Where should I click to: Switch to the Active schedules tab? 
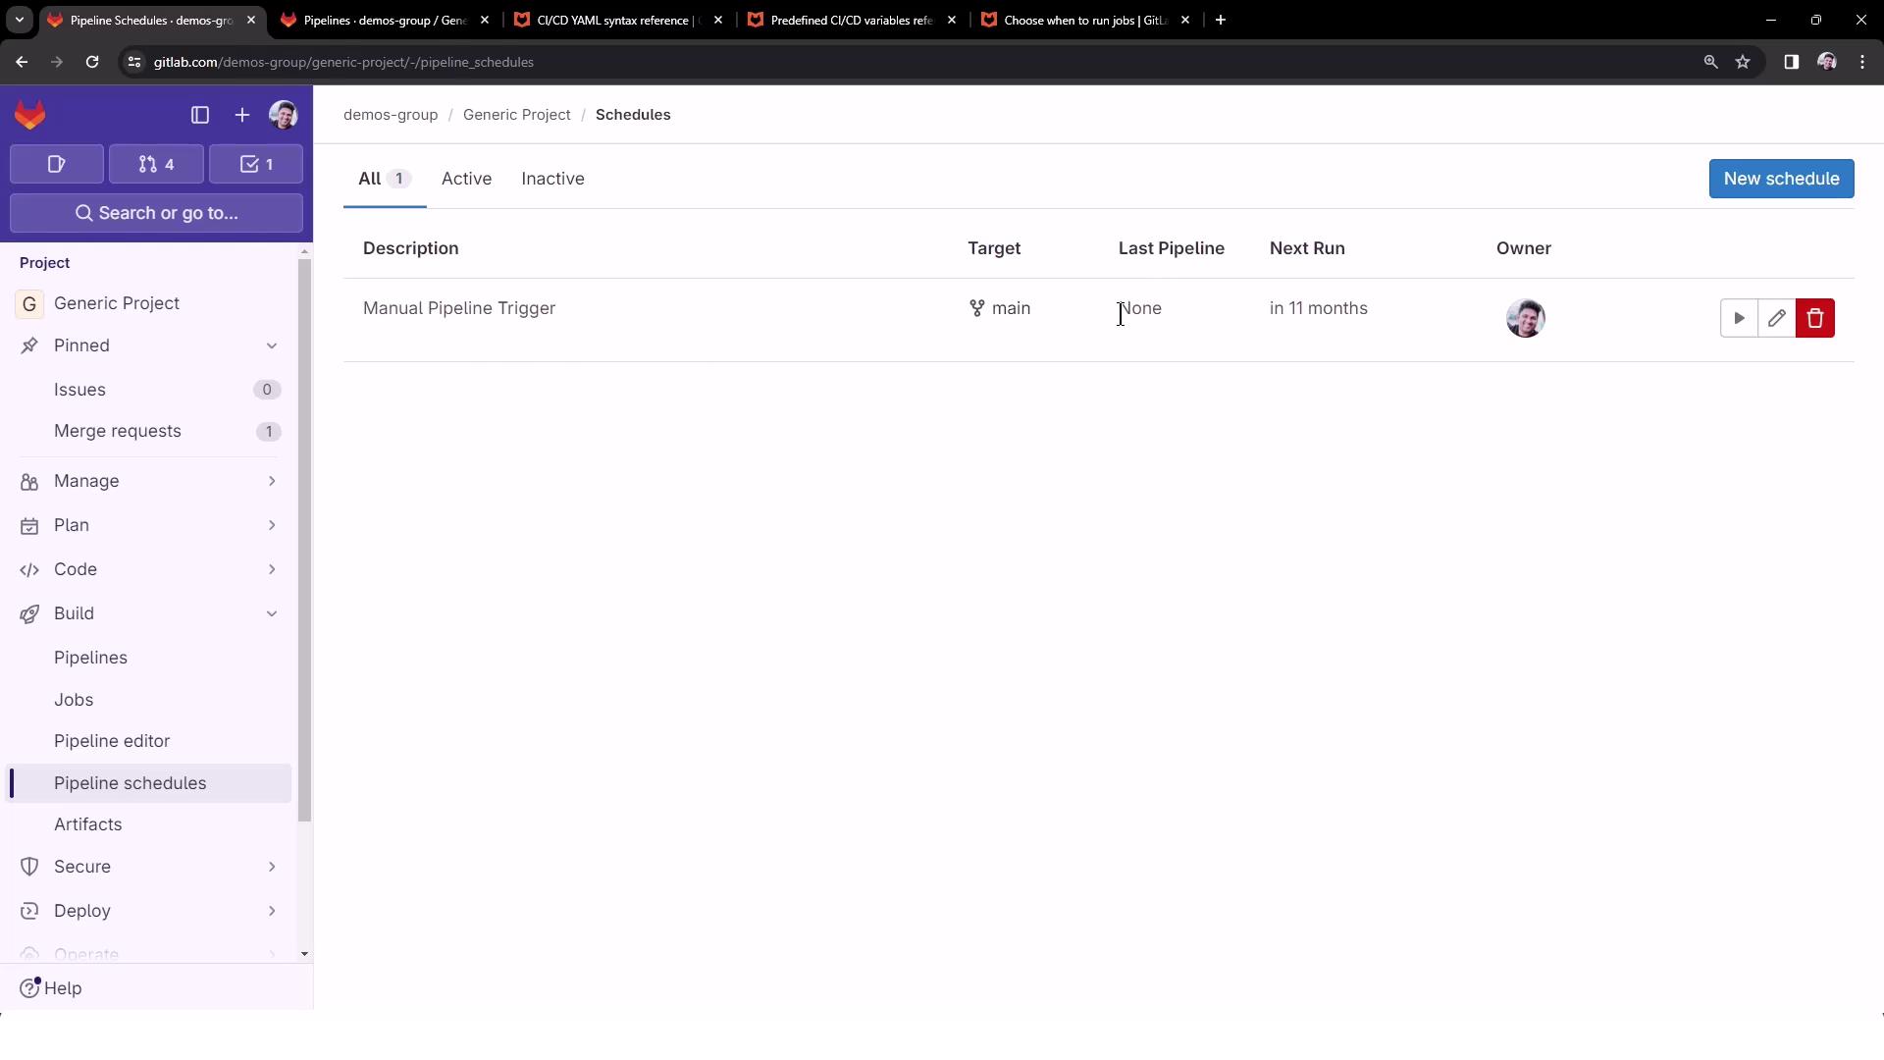tap(466, 179)
